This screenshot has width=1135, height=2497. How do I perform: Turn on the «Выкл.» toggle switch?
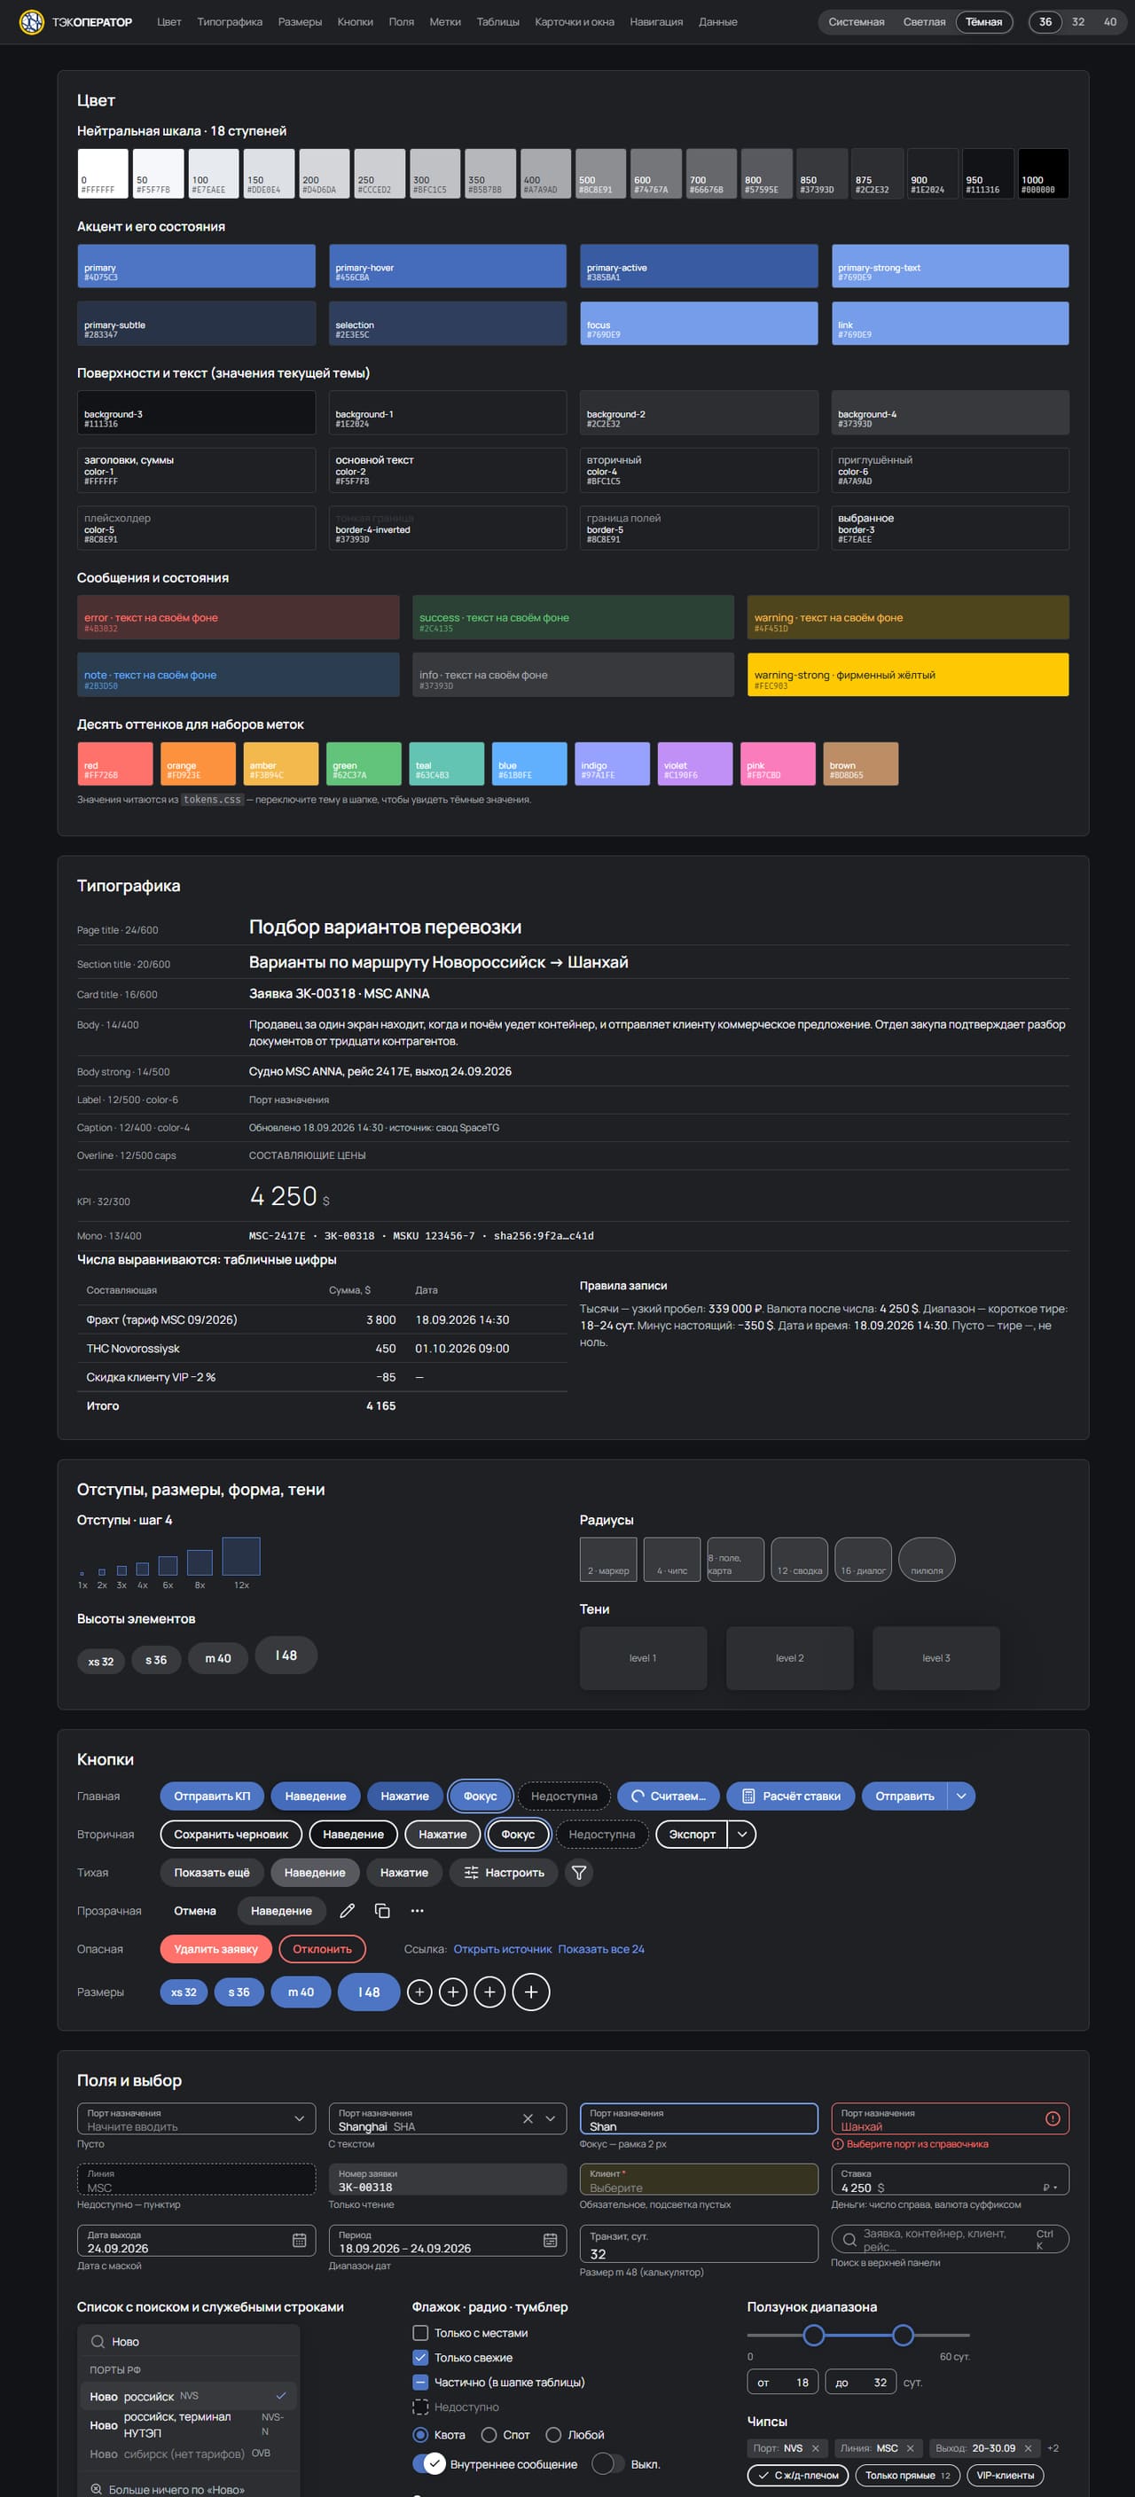[607, 2464]
